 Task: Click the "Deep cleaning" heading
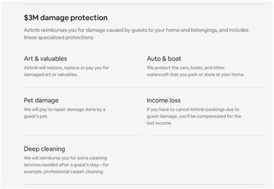tap(44, 149)
